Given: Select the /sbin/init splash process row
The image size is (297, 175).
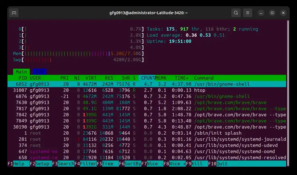Looking at the screenshot, I should pyautogui.click(x=147, y=133).
